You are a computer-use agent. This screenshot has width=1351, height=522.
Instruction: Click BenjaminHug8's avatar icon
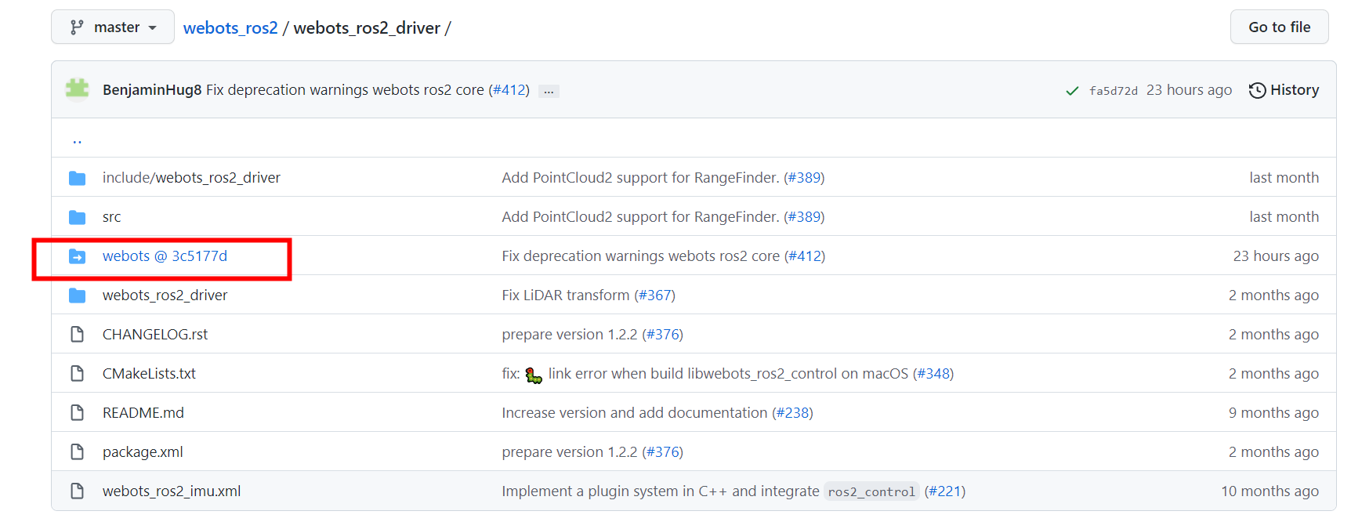tap(77, 90)
